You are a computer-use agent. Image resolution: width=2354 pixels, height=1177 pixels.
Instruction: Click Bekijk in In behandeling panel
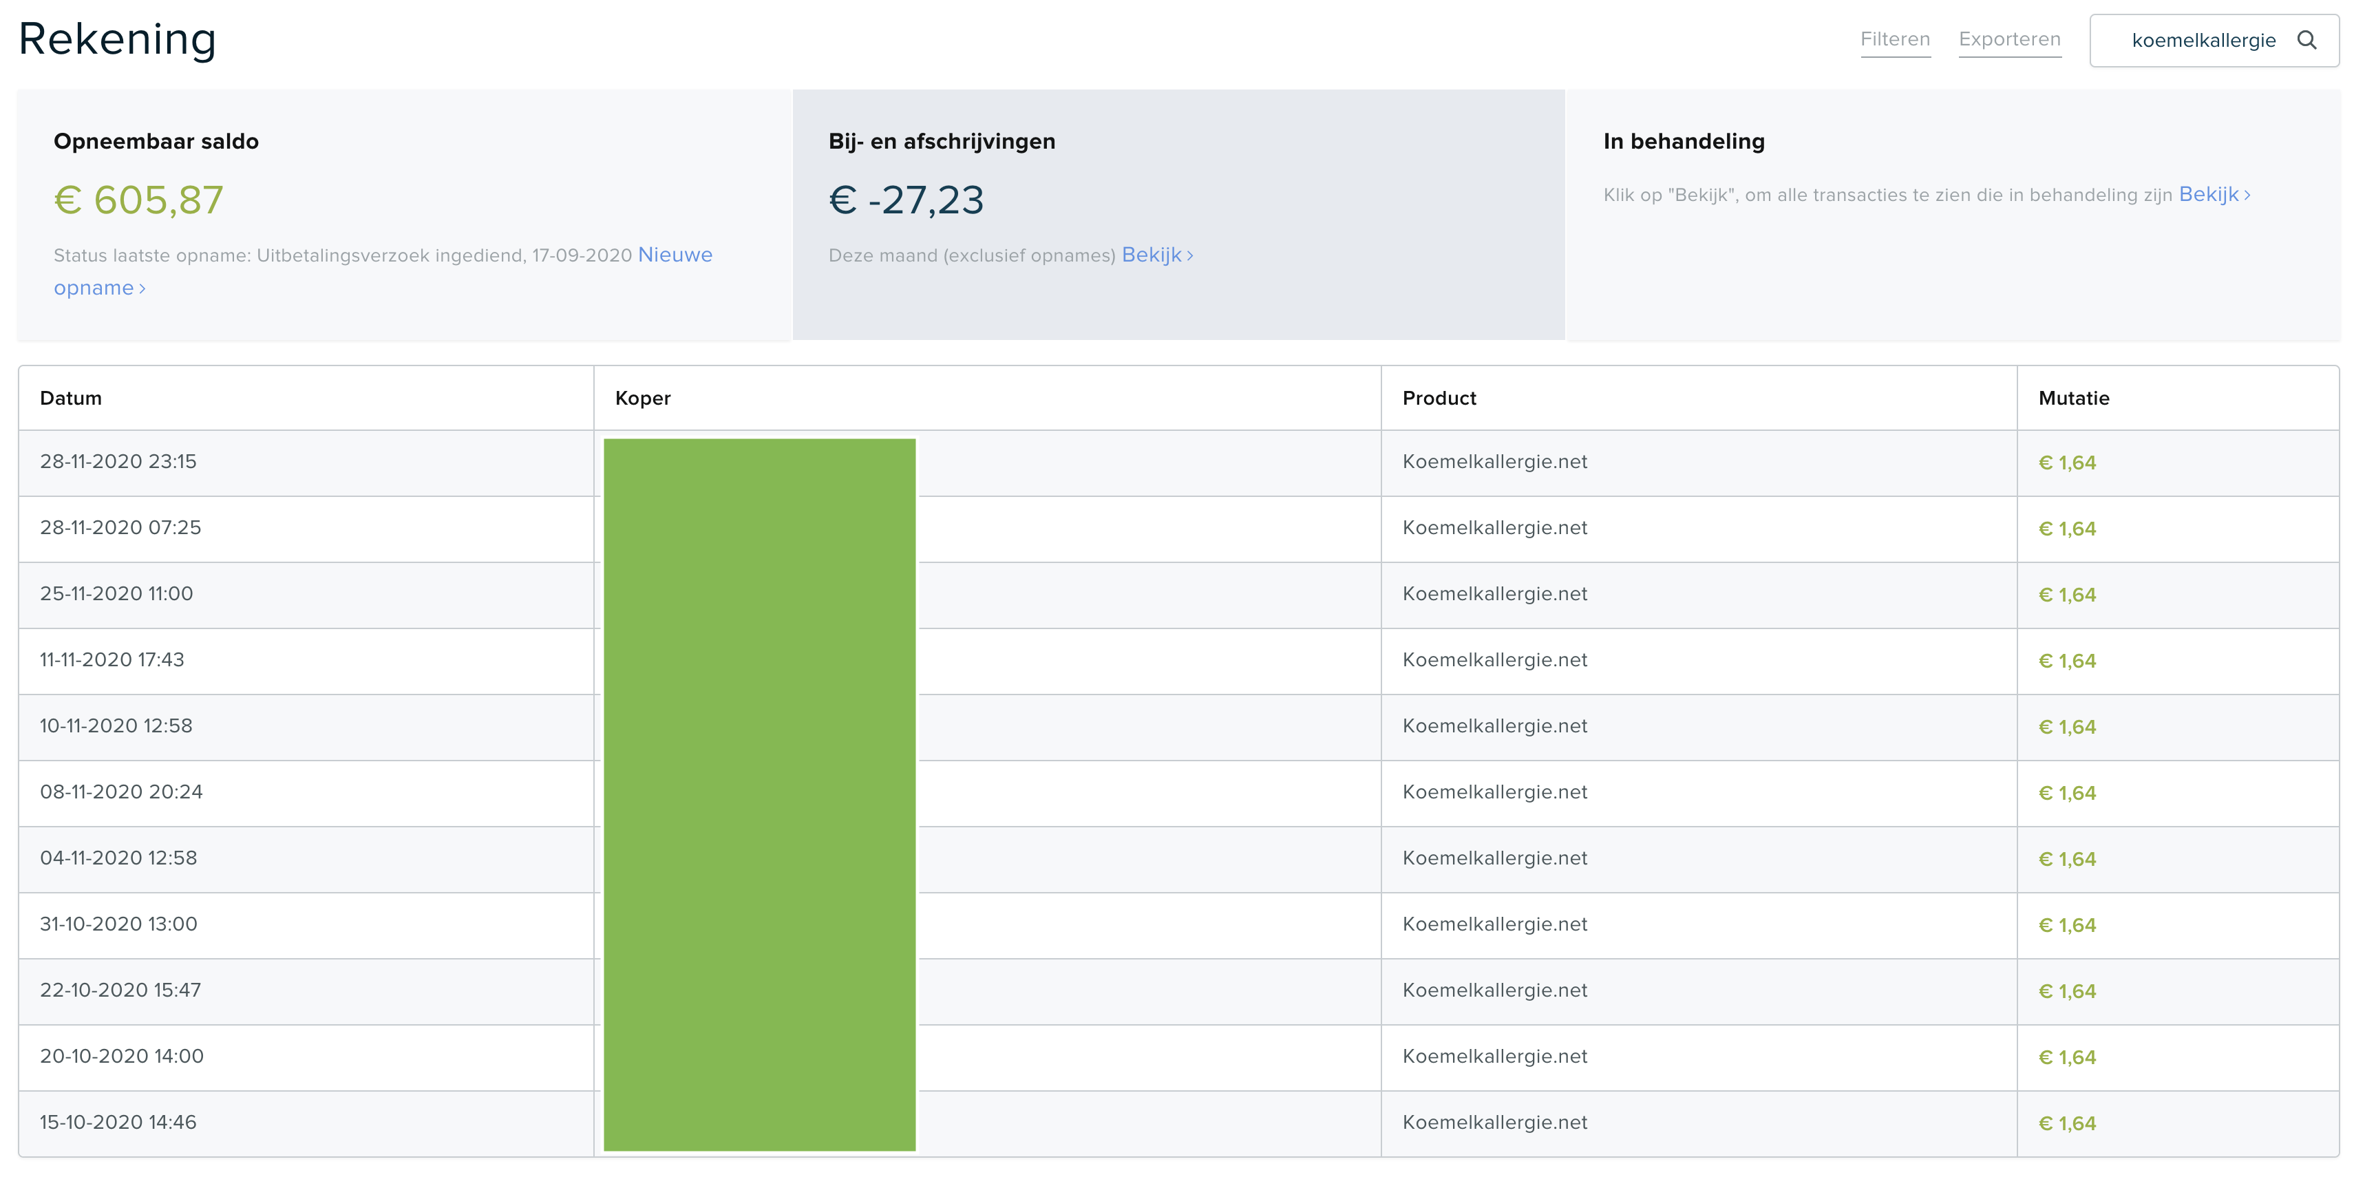(x=2215, y=195)
